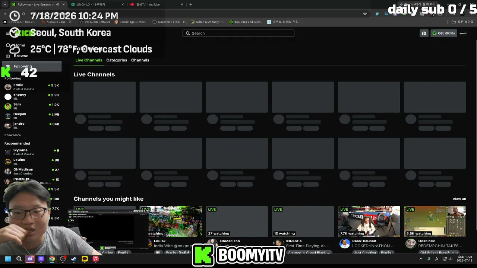Click the microphone icon in system tray
This screenshot has width=477, height=268.
click(429, 259)
